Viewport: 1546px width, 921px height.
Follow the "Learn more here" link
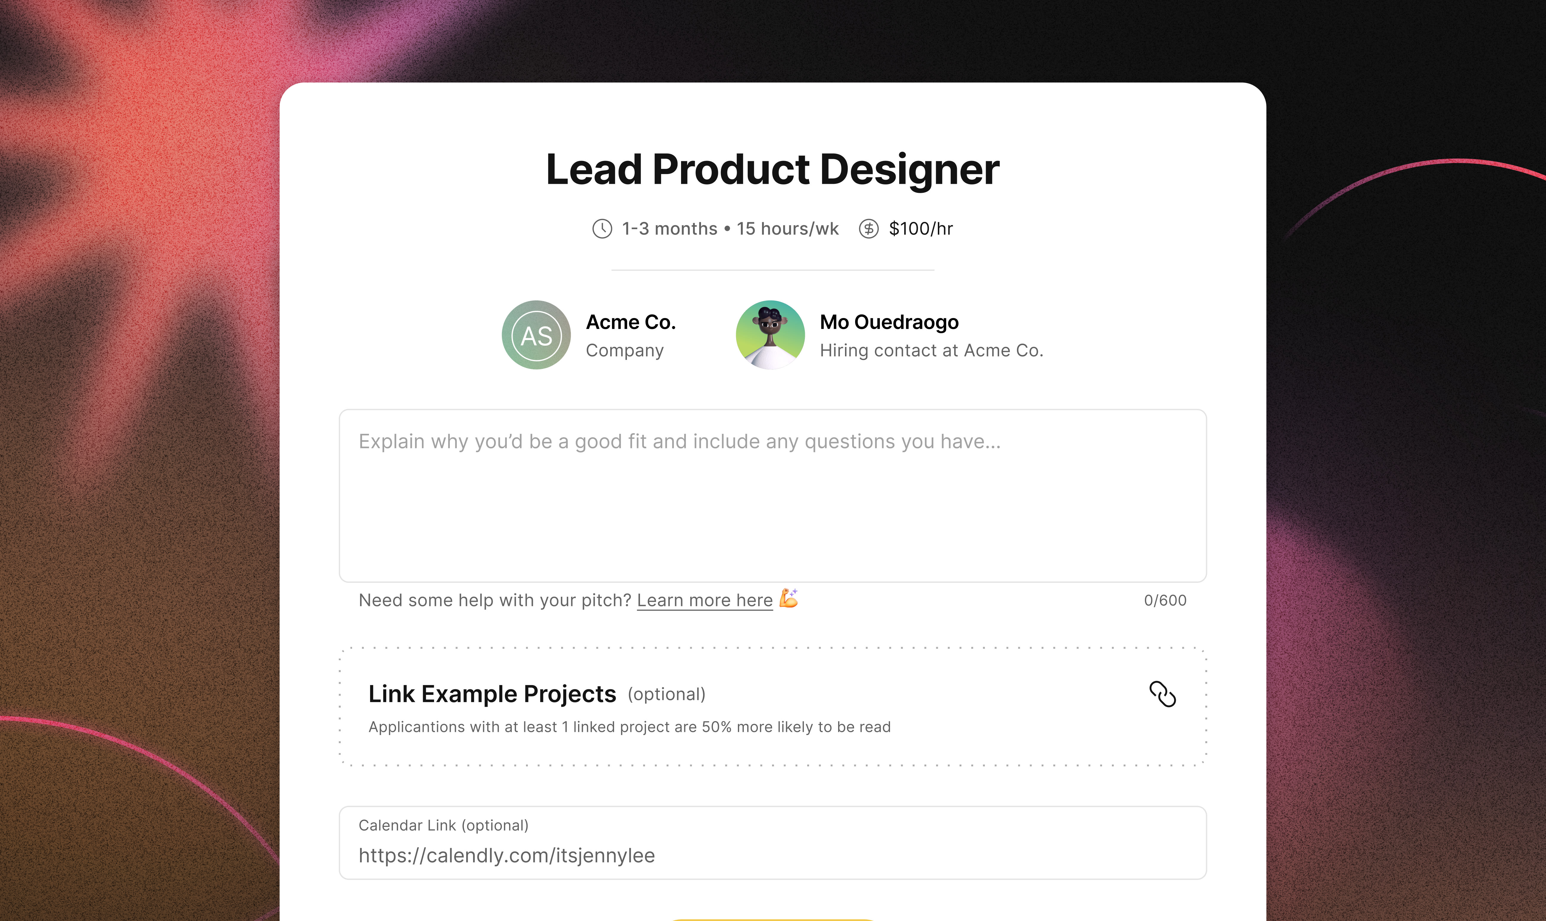tap(705, 600)
